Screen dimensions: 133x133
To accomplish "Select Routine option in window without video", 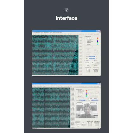I will 86,44.
